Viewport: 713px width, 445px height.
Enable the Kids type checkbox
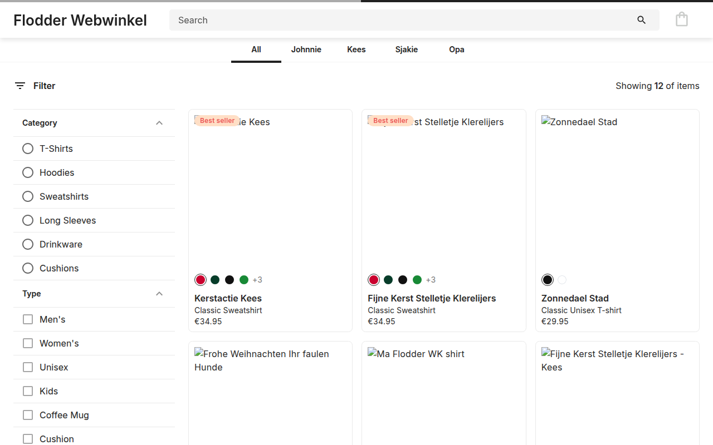28,391
